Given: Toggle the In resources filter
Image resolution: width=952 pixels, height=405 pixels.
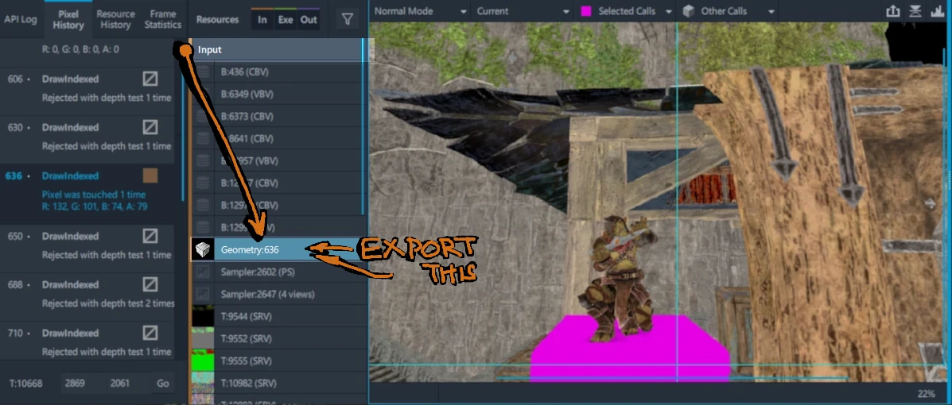Looking at the screenshot, I should pos(262,20).
